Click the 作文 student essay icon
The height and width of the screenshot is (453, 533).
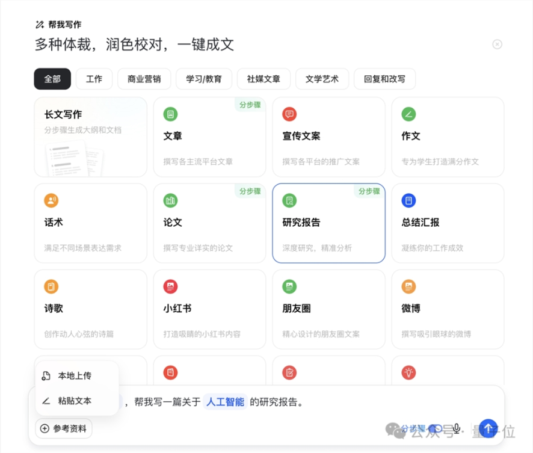408,114
